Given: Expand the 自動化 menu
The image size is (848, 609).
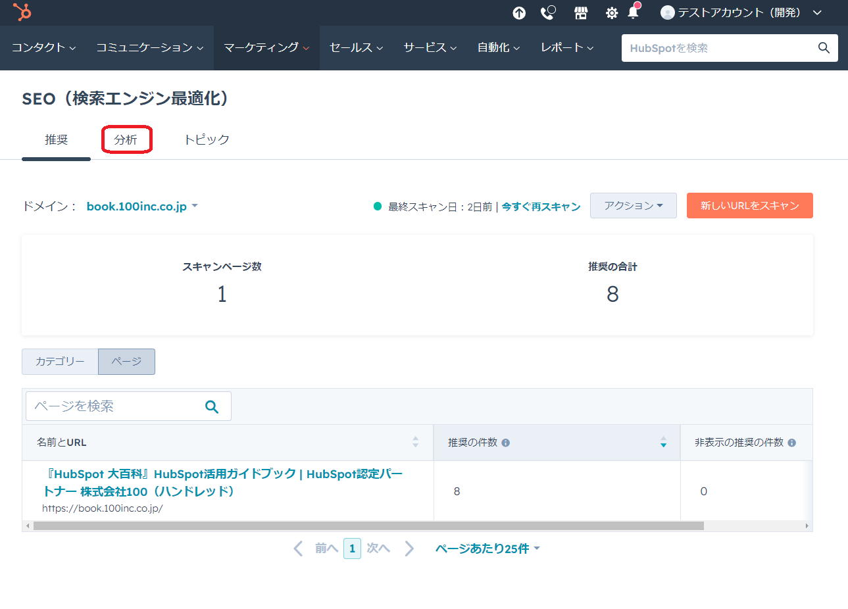Looking at the screenshot, I should click(x=499, y=47).
